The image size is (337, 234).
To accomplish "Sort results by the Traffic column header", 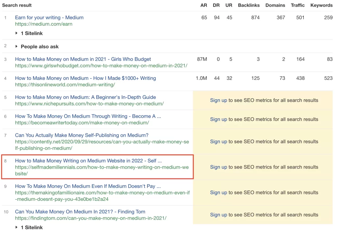I will (x=298, y=5).
